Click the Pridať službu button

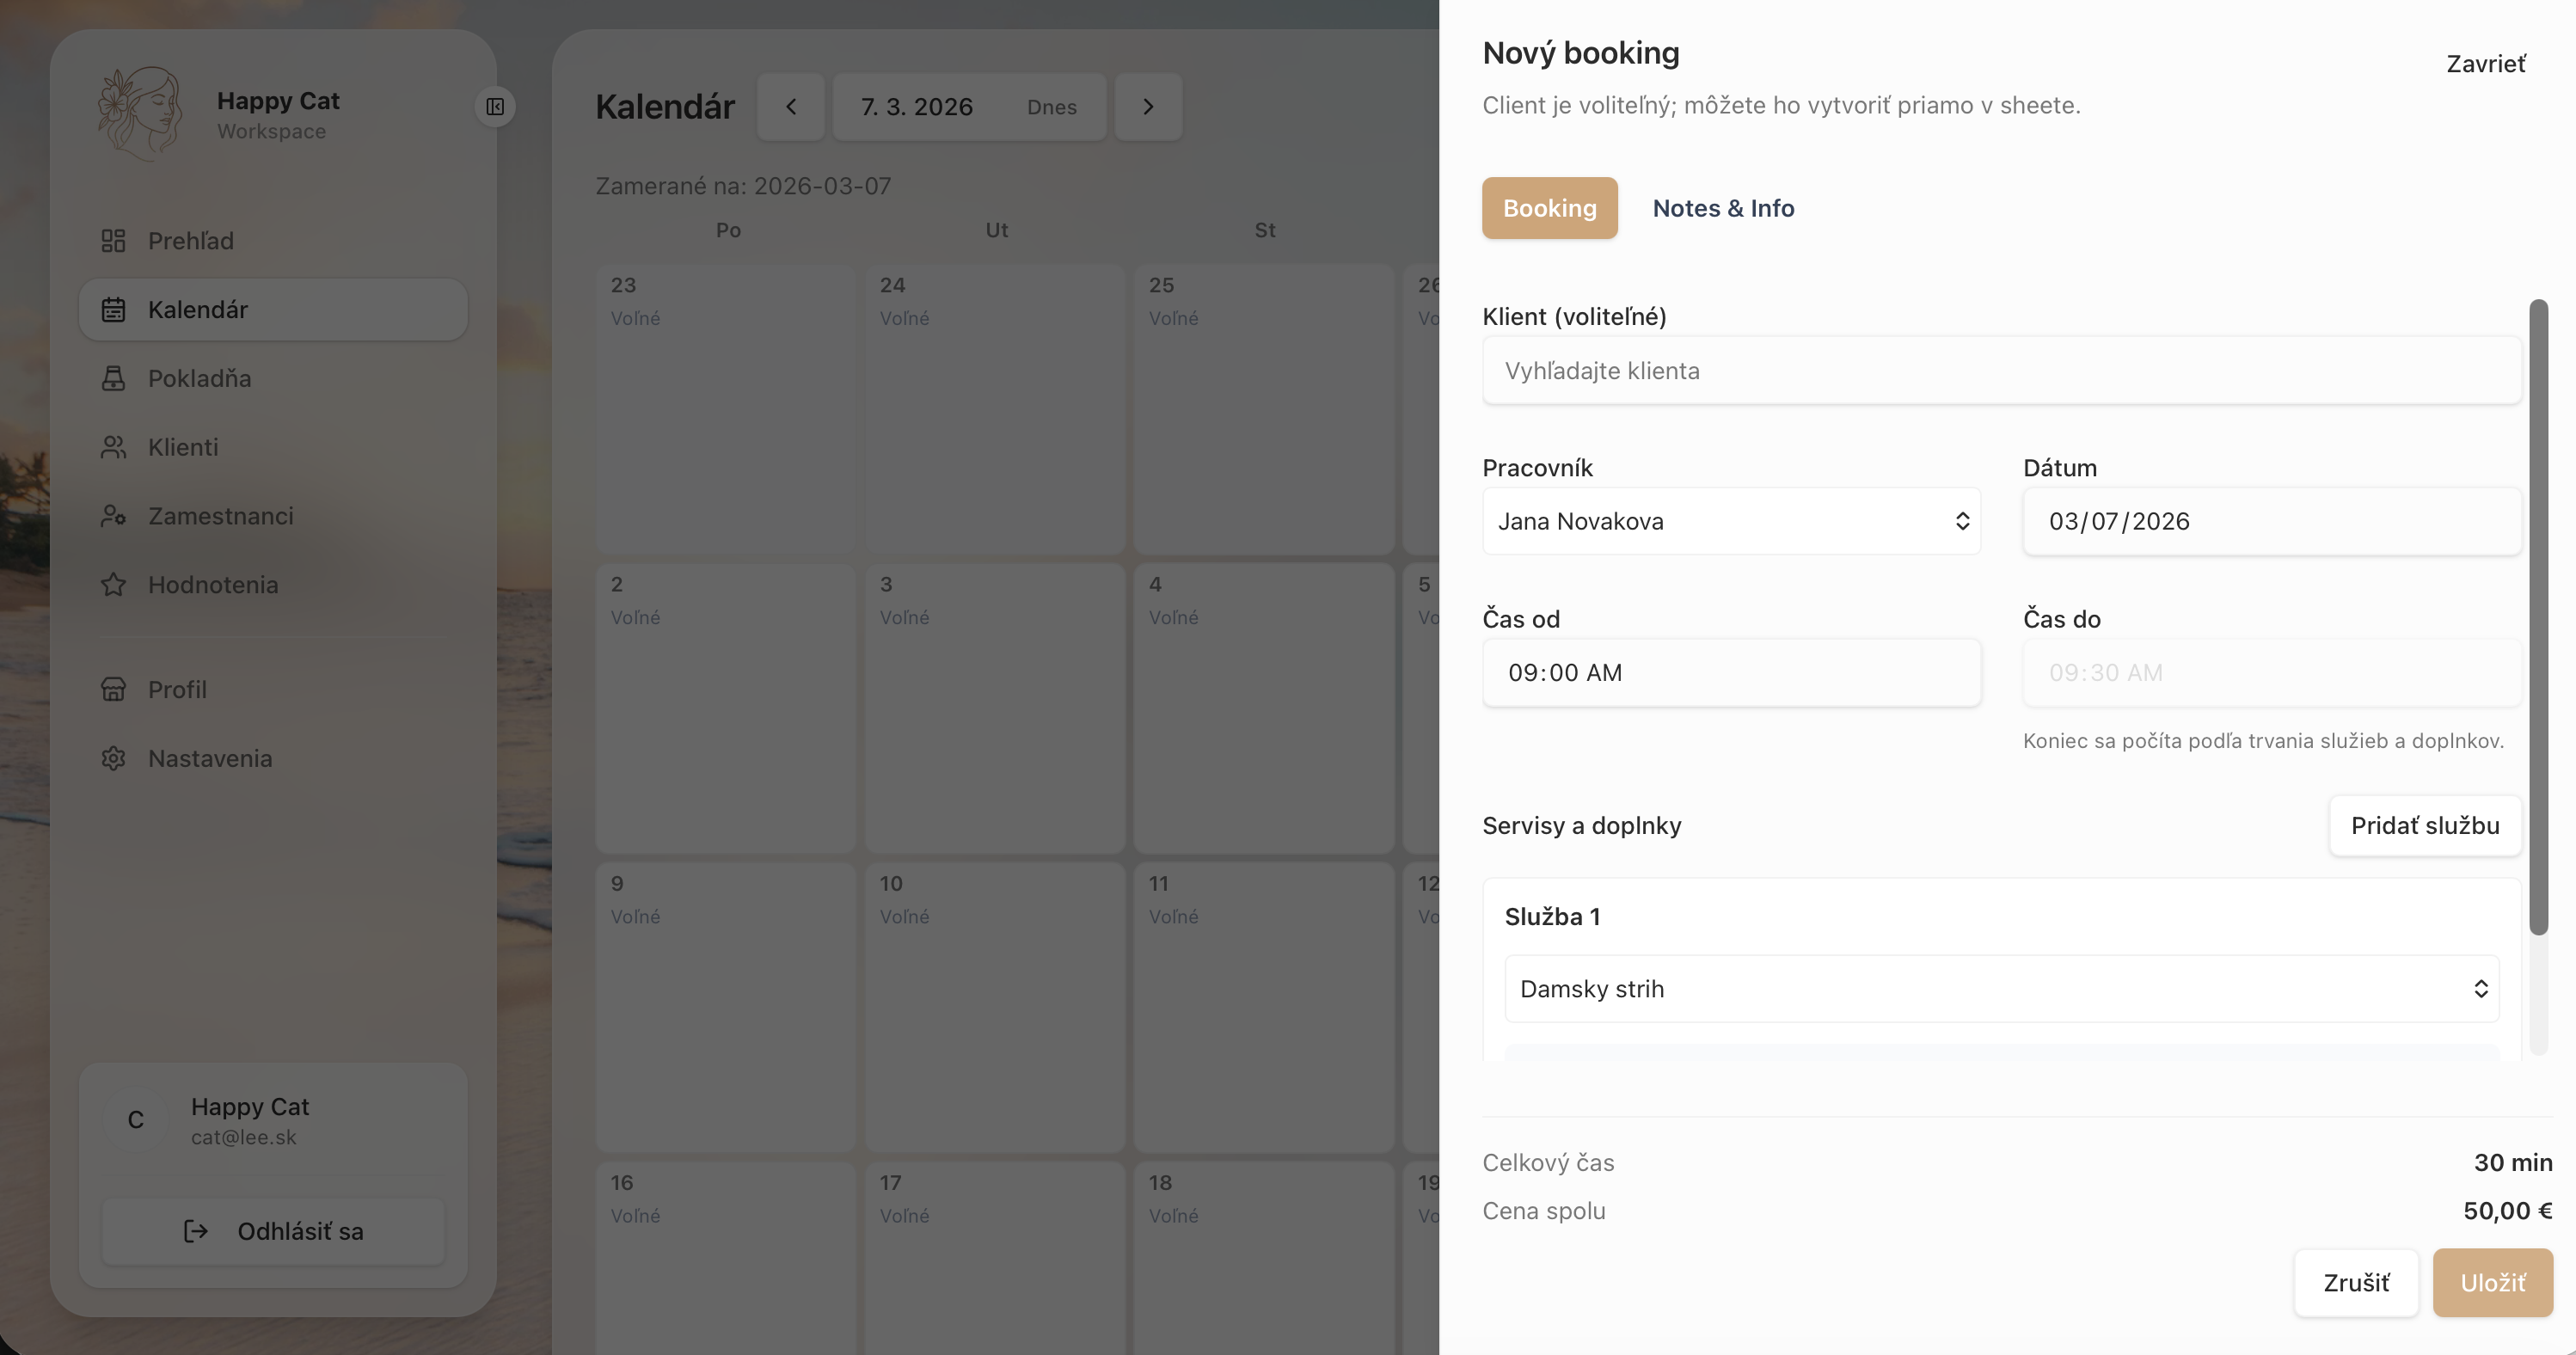(2425, 825)
